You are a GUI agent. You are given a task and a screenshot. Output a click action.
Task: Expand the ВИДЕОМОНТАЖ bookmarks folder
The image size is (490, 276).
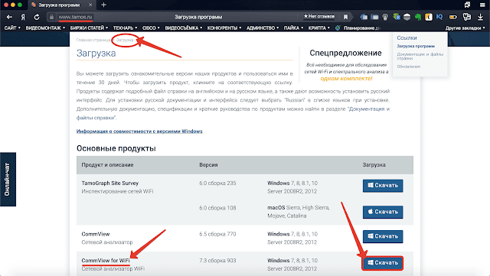(45, 28)
